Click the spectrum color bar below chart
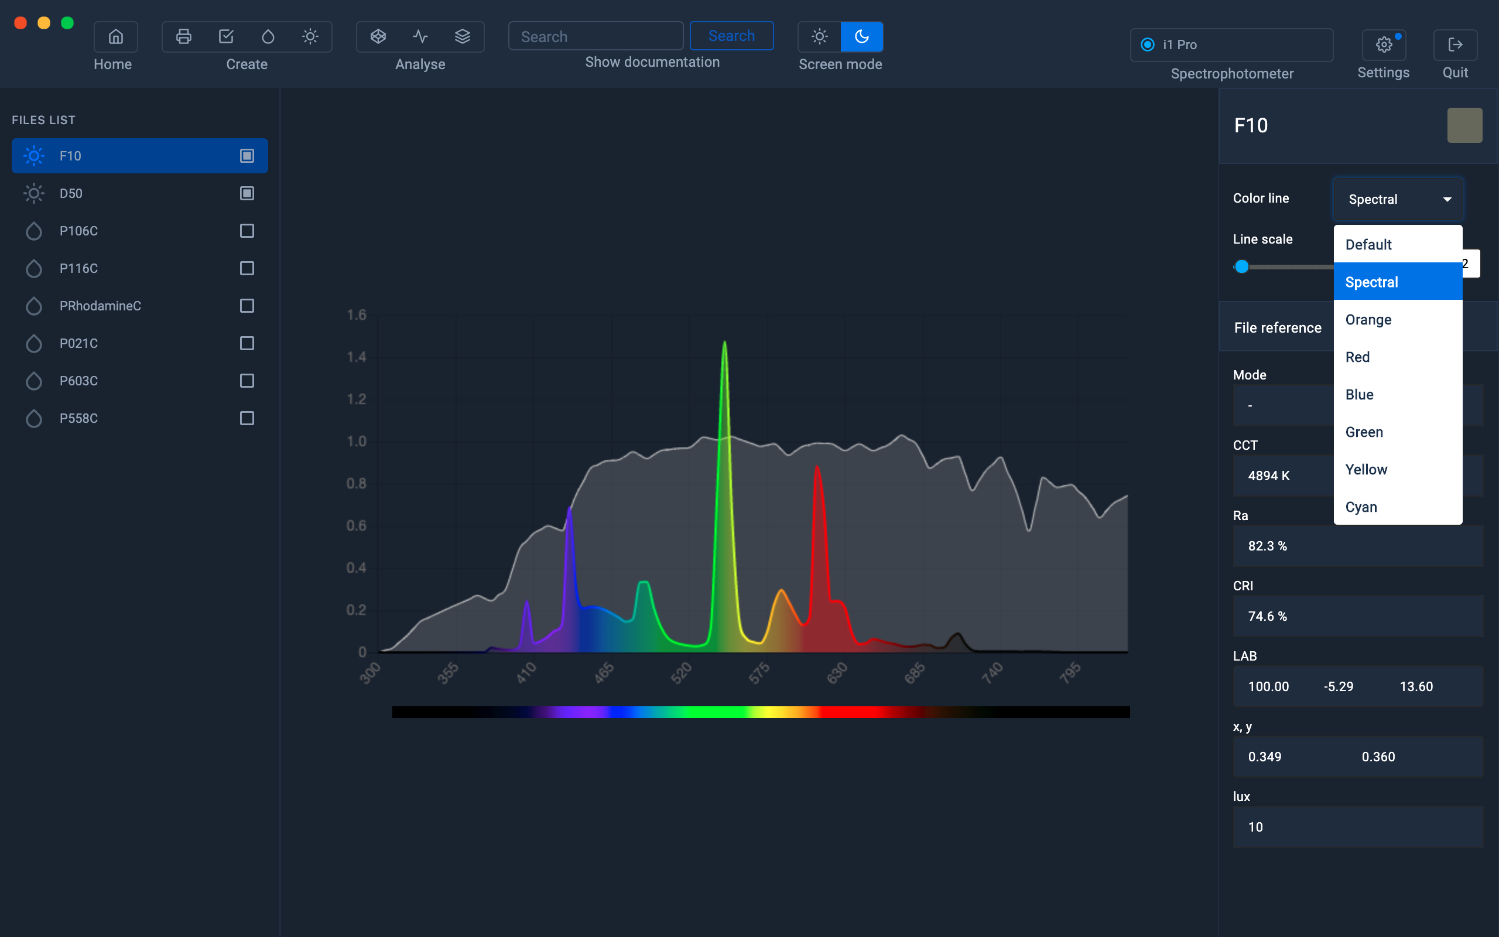Screen dimensions: 1499x937 tap(761, 712)
